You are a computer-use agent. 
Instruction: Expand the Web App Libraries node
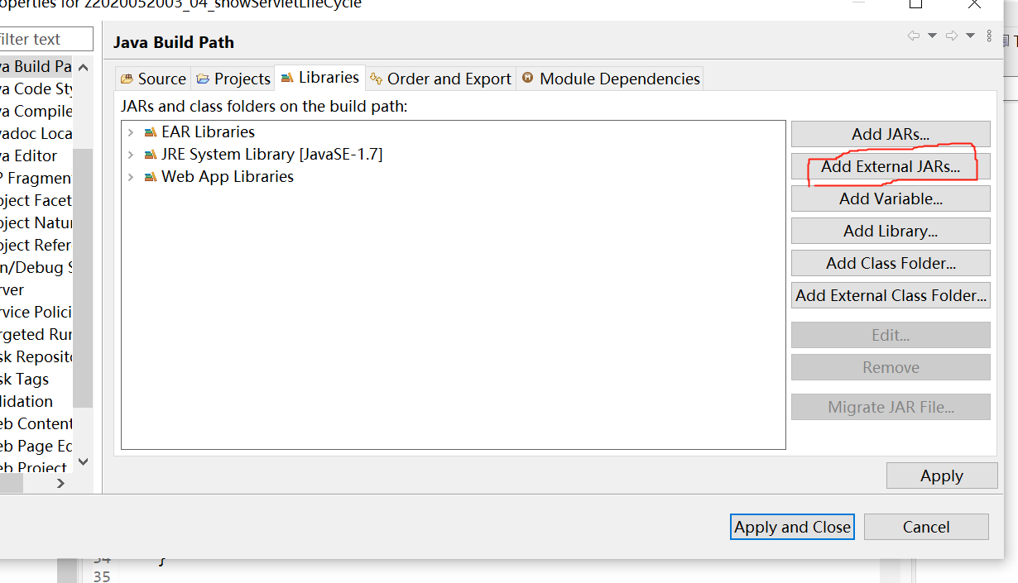[x=131, y=177]
